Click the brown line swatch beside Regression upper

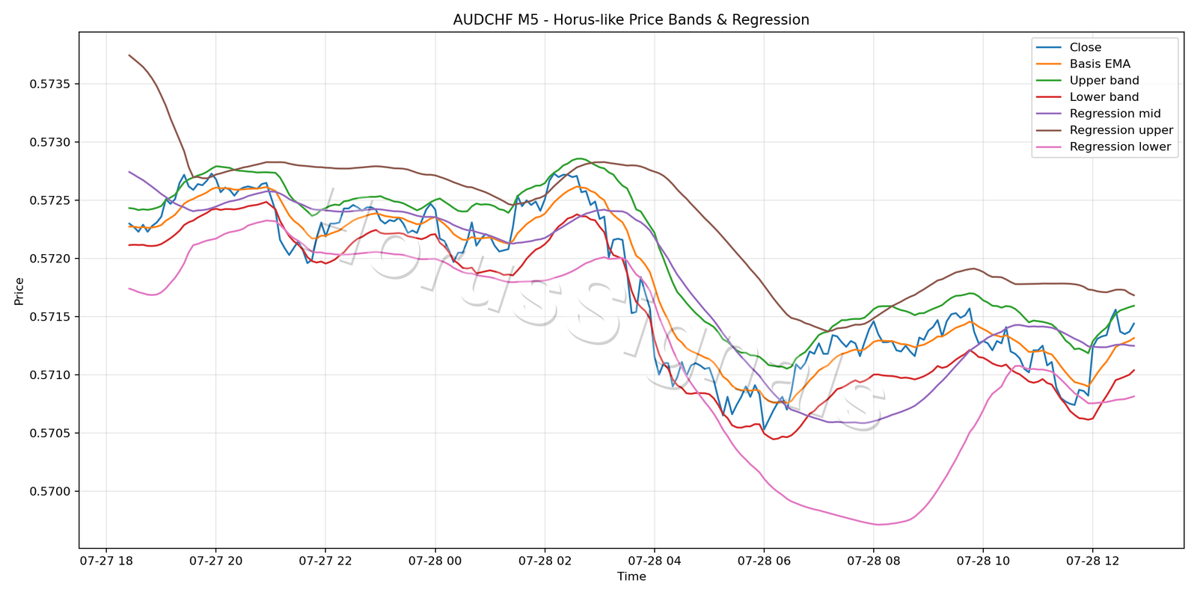pos(1049,130)
